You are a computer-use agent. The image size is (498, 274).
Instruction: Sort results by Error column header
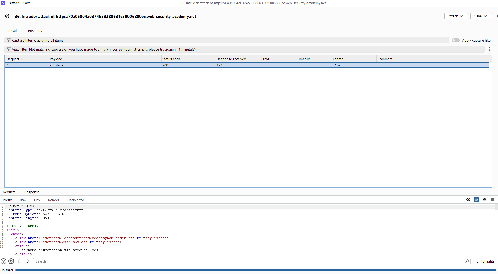(278, 59)
